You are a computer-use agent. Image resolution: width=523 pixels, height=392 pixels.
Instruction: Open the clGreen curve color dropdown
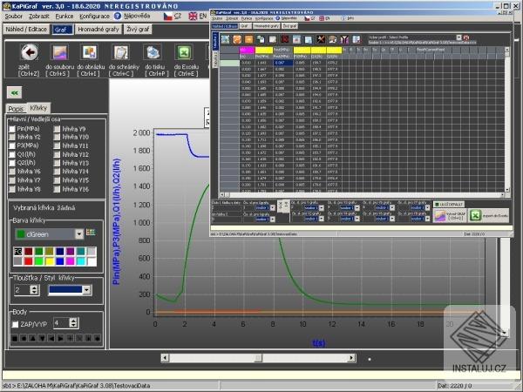[79, 234]
